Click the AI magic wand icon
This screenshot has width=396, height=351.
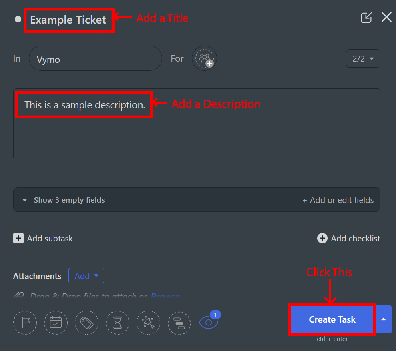pyautogui.click(x=148, y=323)
